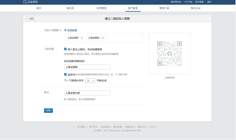This screenshot has width=236, height=140.
Task: Click the 备注 input field
Action: [x=87, y=93]
